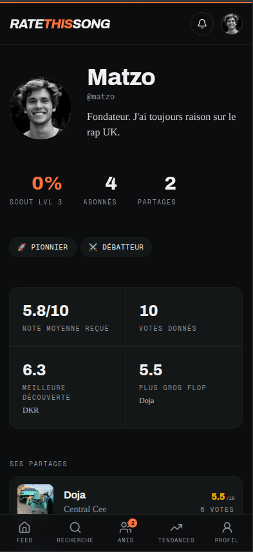Open the Tendances trending icon
The image size is (253, 552).
(x=176, y=527)
